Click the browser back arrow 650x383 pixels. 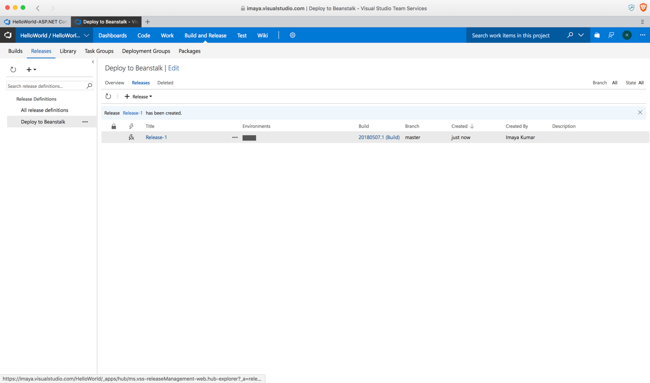[38, 8]
